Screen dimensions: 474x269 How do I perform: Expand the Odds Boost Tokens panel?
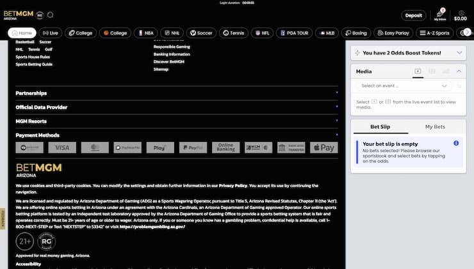(459, 53)
